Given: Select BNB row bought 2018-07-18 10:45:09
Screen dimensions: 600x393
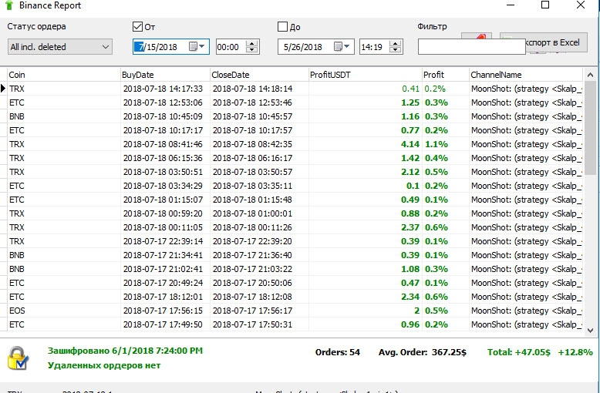Looking at the screenshot, I should tap(295, 116).
